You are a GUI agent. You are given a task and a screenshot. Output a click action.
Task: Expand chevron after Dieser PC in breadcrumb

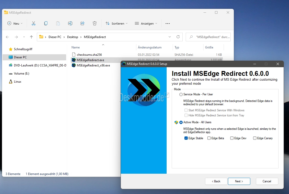pos(64,37)
